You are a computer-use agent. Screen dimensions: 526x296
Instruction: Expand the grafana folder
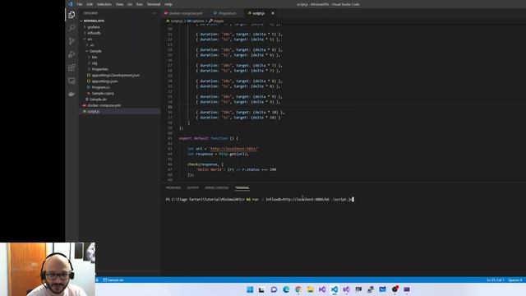tap(119, 27)
